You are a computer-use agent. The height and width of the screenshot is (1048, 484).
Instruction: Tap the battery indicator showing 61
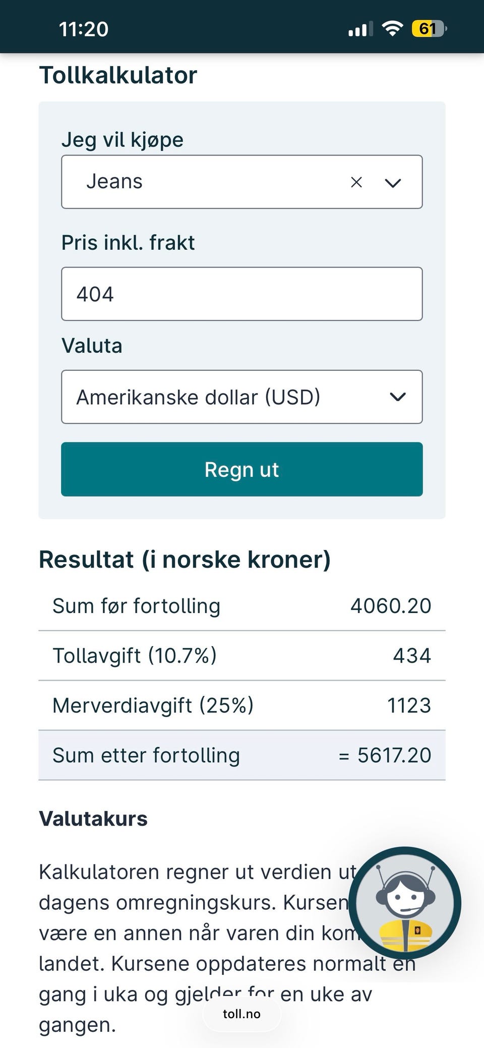429,28
